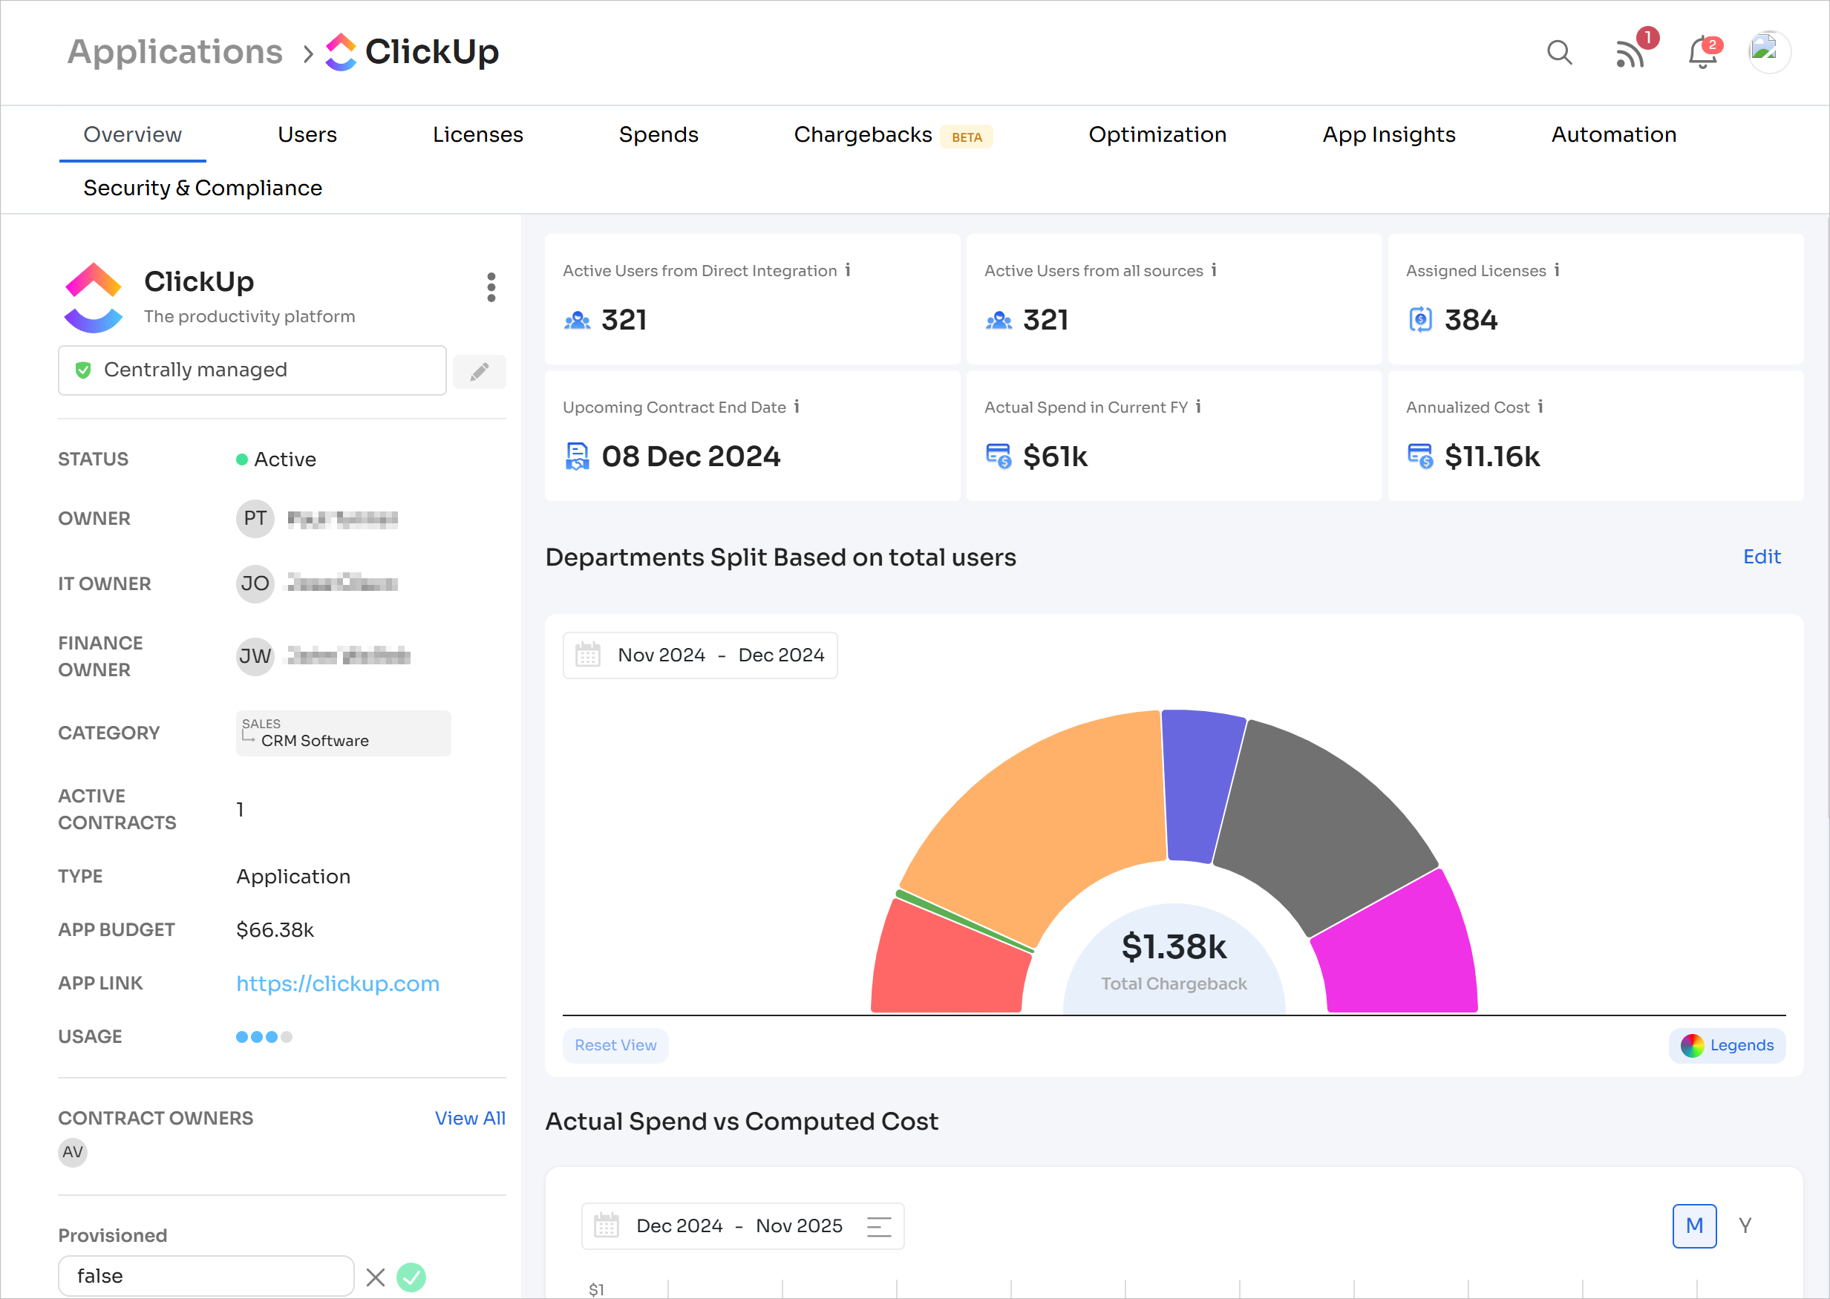This screenshot has width=1830, height=1299.
Task: Confirm Provisioned value with green check
Action: coord(411,1277)
